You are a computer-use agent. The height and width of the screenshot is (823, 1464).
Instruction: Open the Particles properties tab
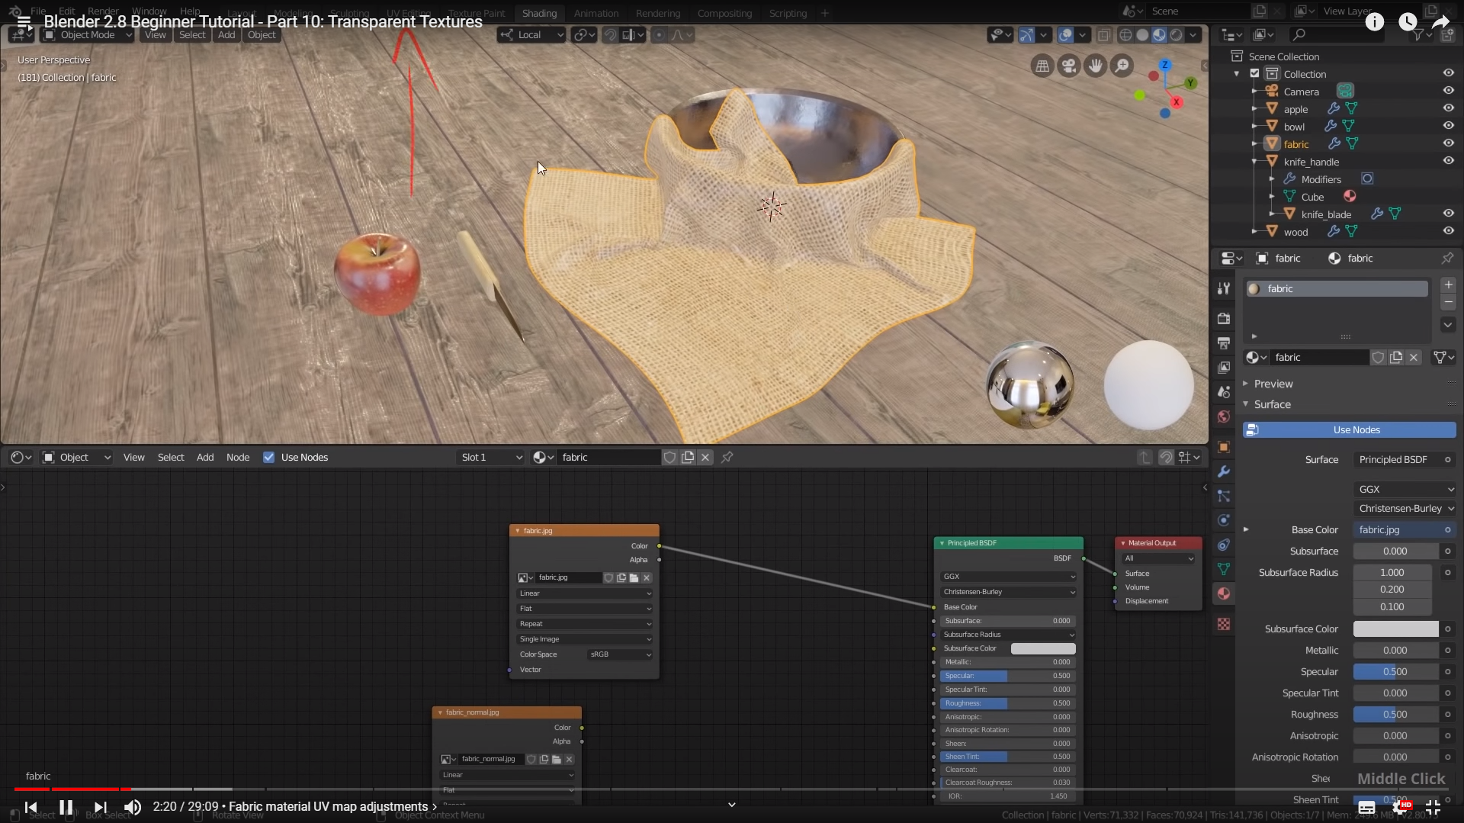coord(1224,496)
